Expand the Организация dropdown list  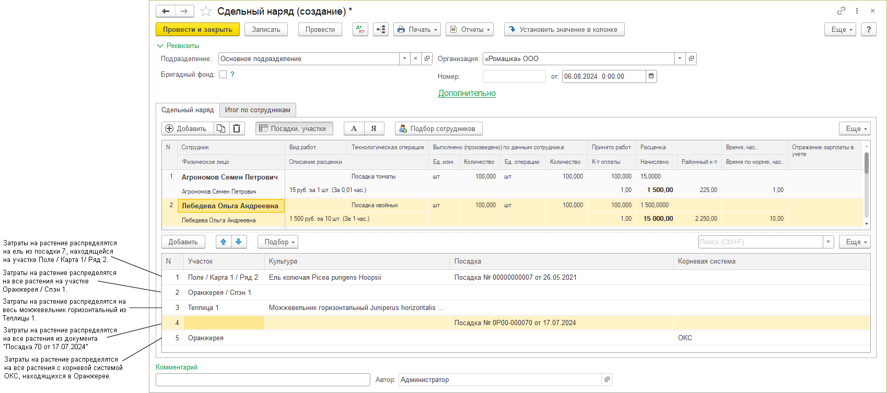click(x=680, y=58)
